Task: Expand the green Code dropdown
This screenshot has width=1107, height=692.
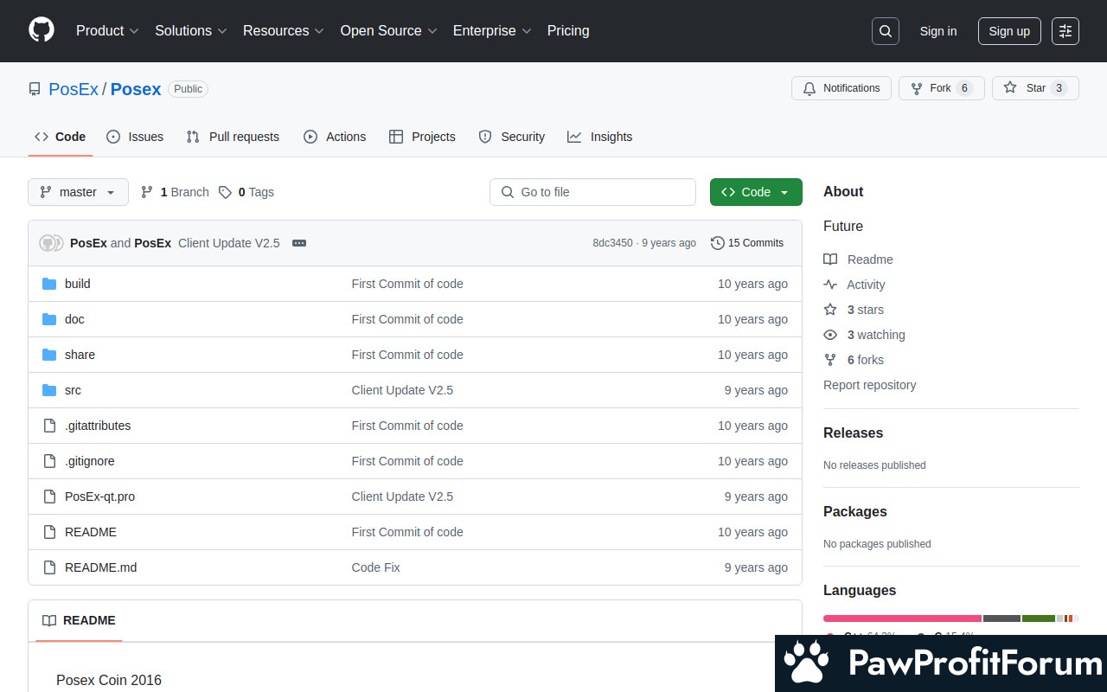Action: [x=755, y=192]
